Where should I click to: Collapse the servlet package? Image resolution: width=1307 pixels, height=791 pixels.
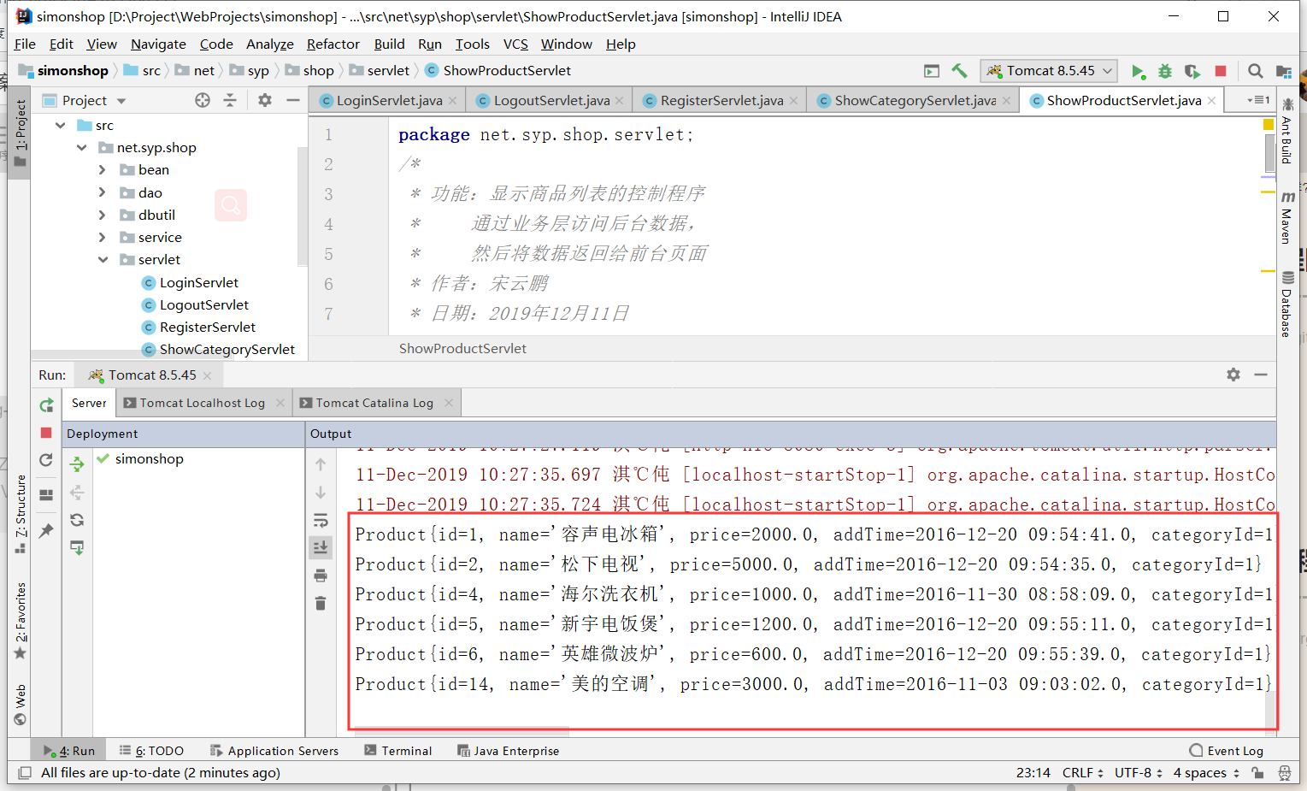point(103,260)
